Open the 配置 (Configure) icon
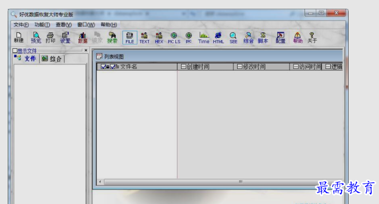The width and height of the screenshot is (379, 204). pos(280,38)
